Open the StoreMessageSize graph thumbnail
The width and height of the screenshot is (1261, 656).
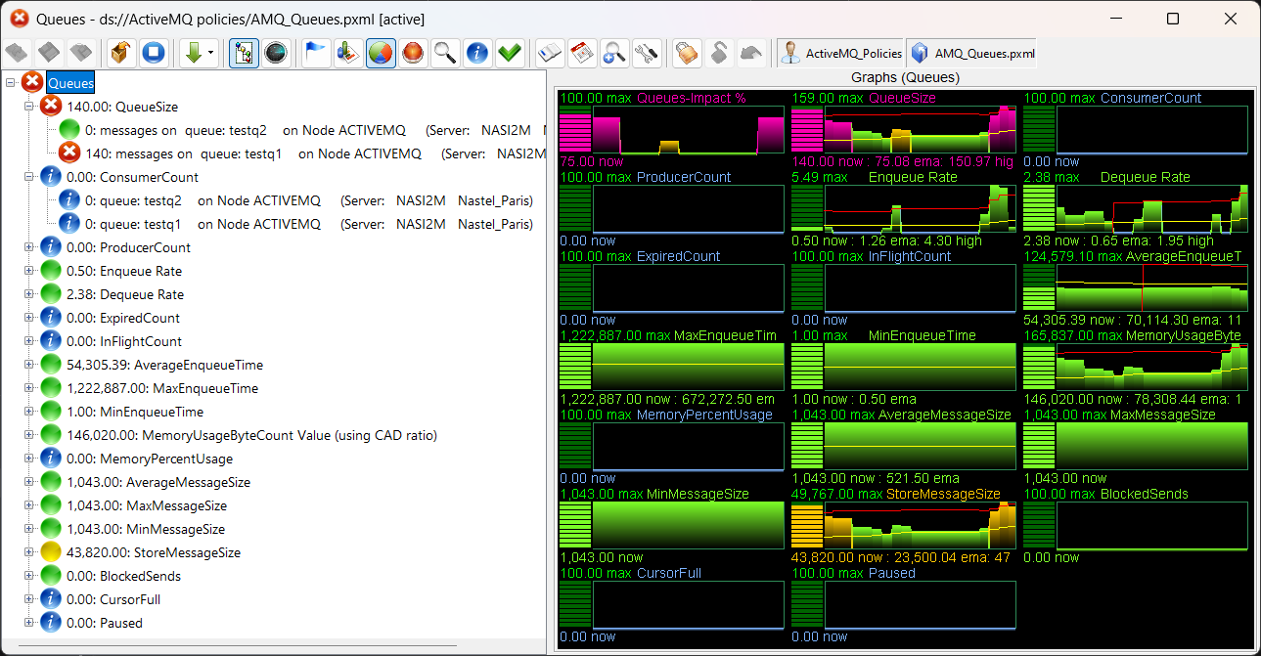[903, 525]
